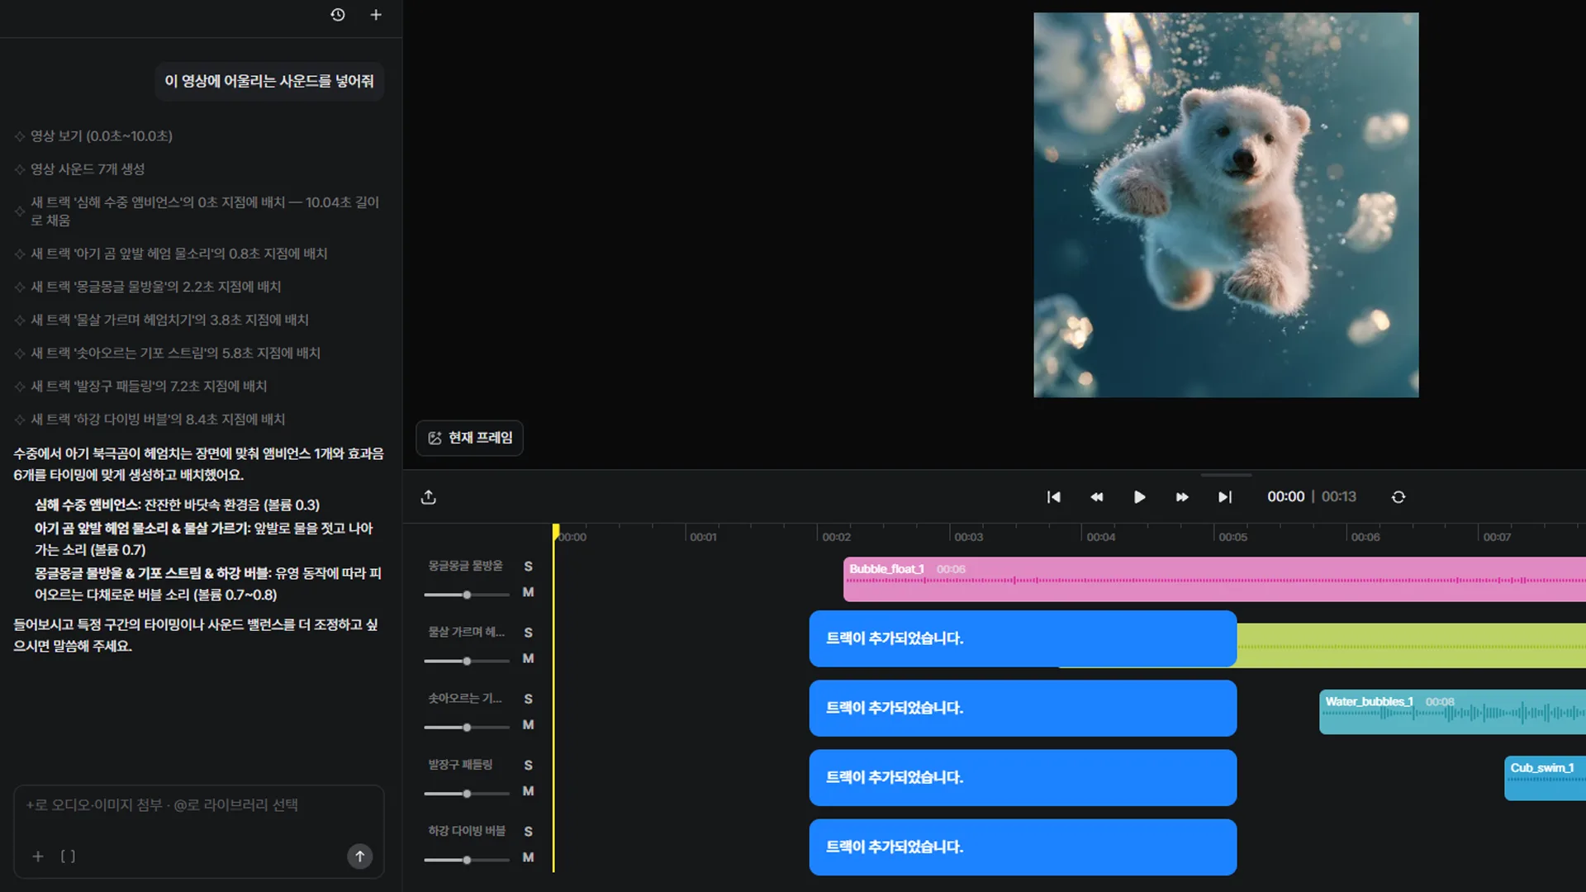Screen dimensions: 1586x892
Task: Expand step 영상 사운드 7개 생성
Action: coord(88,169)
